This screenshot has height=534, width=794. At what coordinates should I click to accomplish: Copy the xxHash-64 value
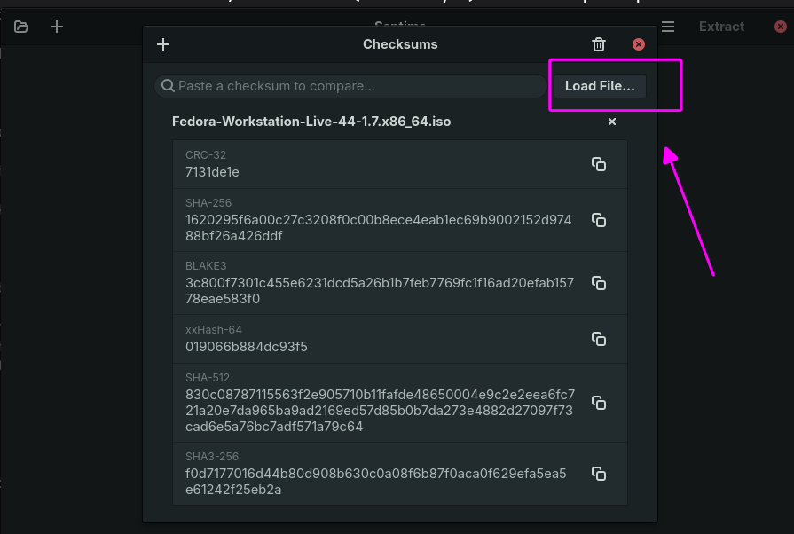coord(599,339)
